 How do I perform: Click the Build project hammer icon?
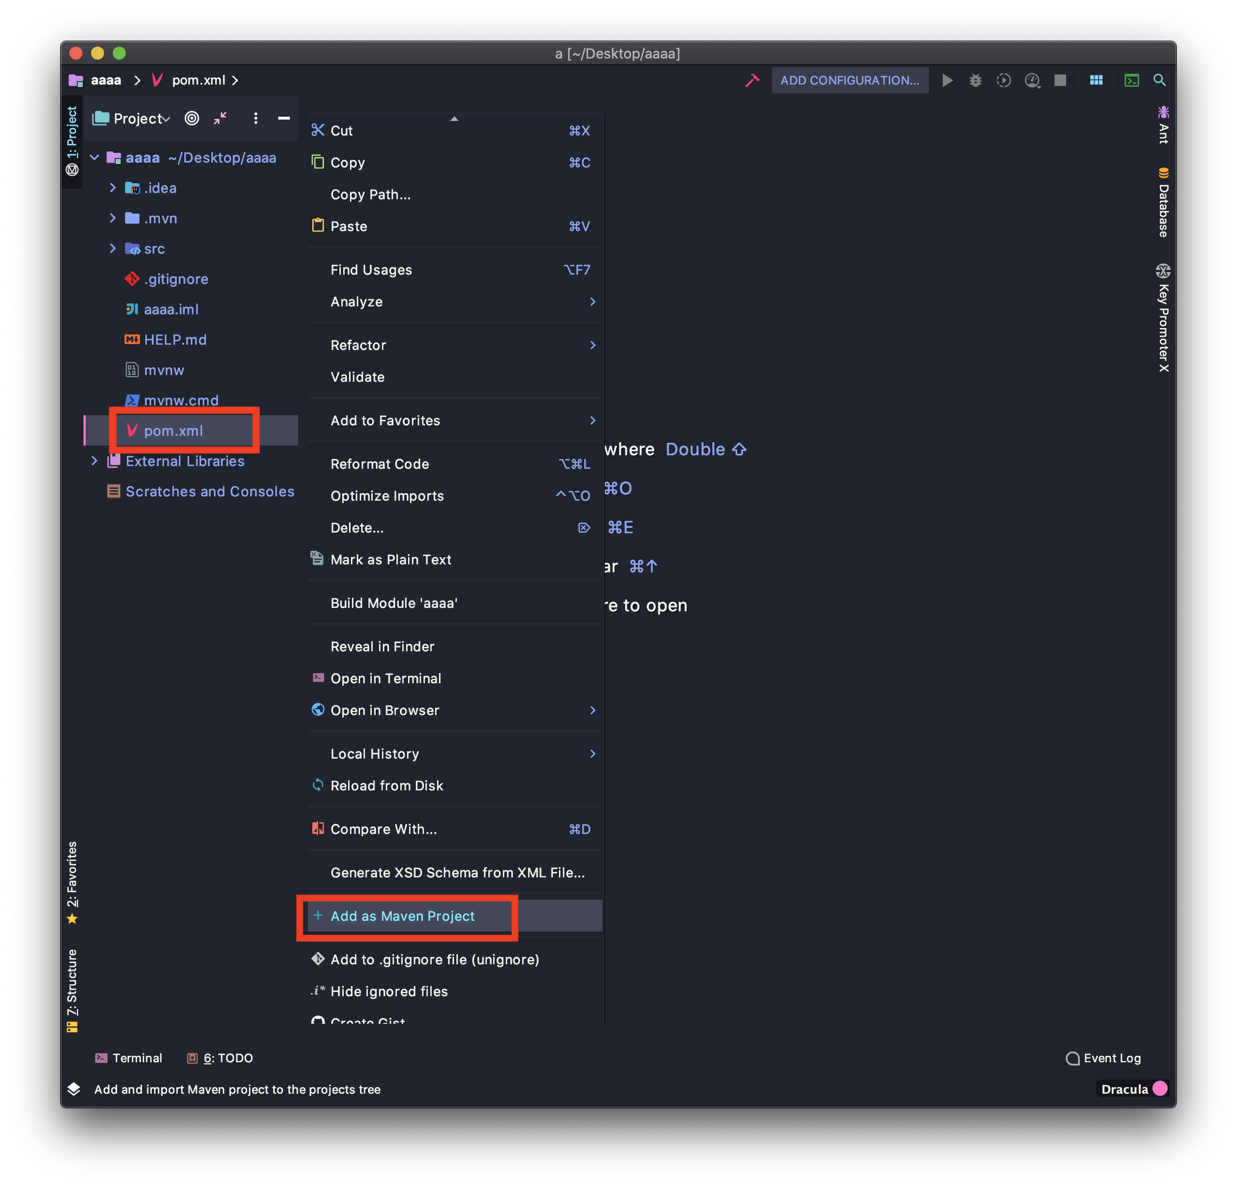coord(752,80)
